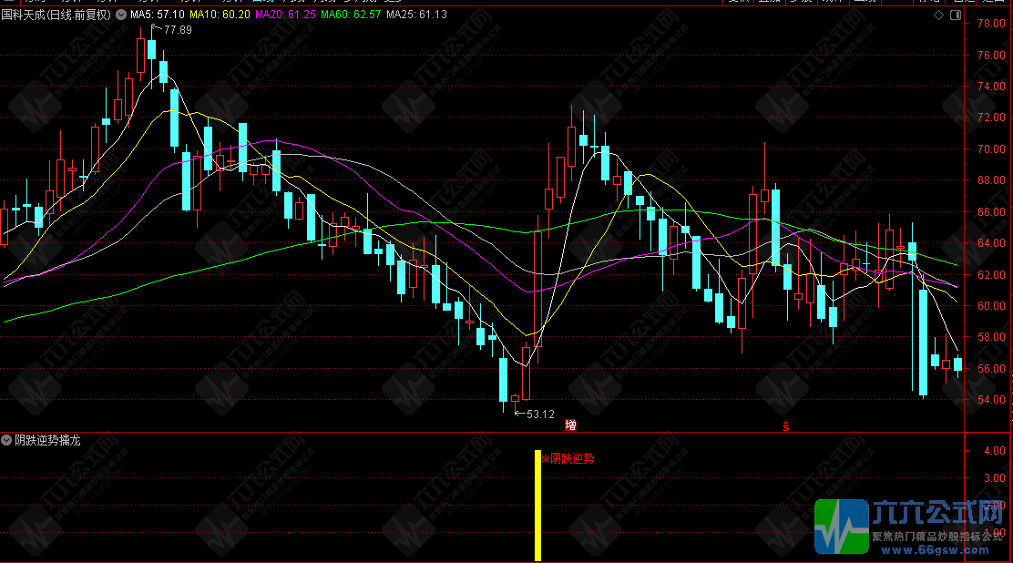Viewport: 1013px width, 563px height.
Task: Open the dropdown arrow beside 国科天成 title
Action: pos(121,15)
